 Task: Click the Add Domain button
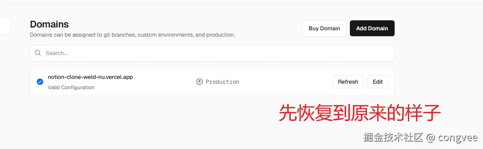pos(372,28)
